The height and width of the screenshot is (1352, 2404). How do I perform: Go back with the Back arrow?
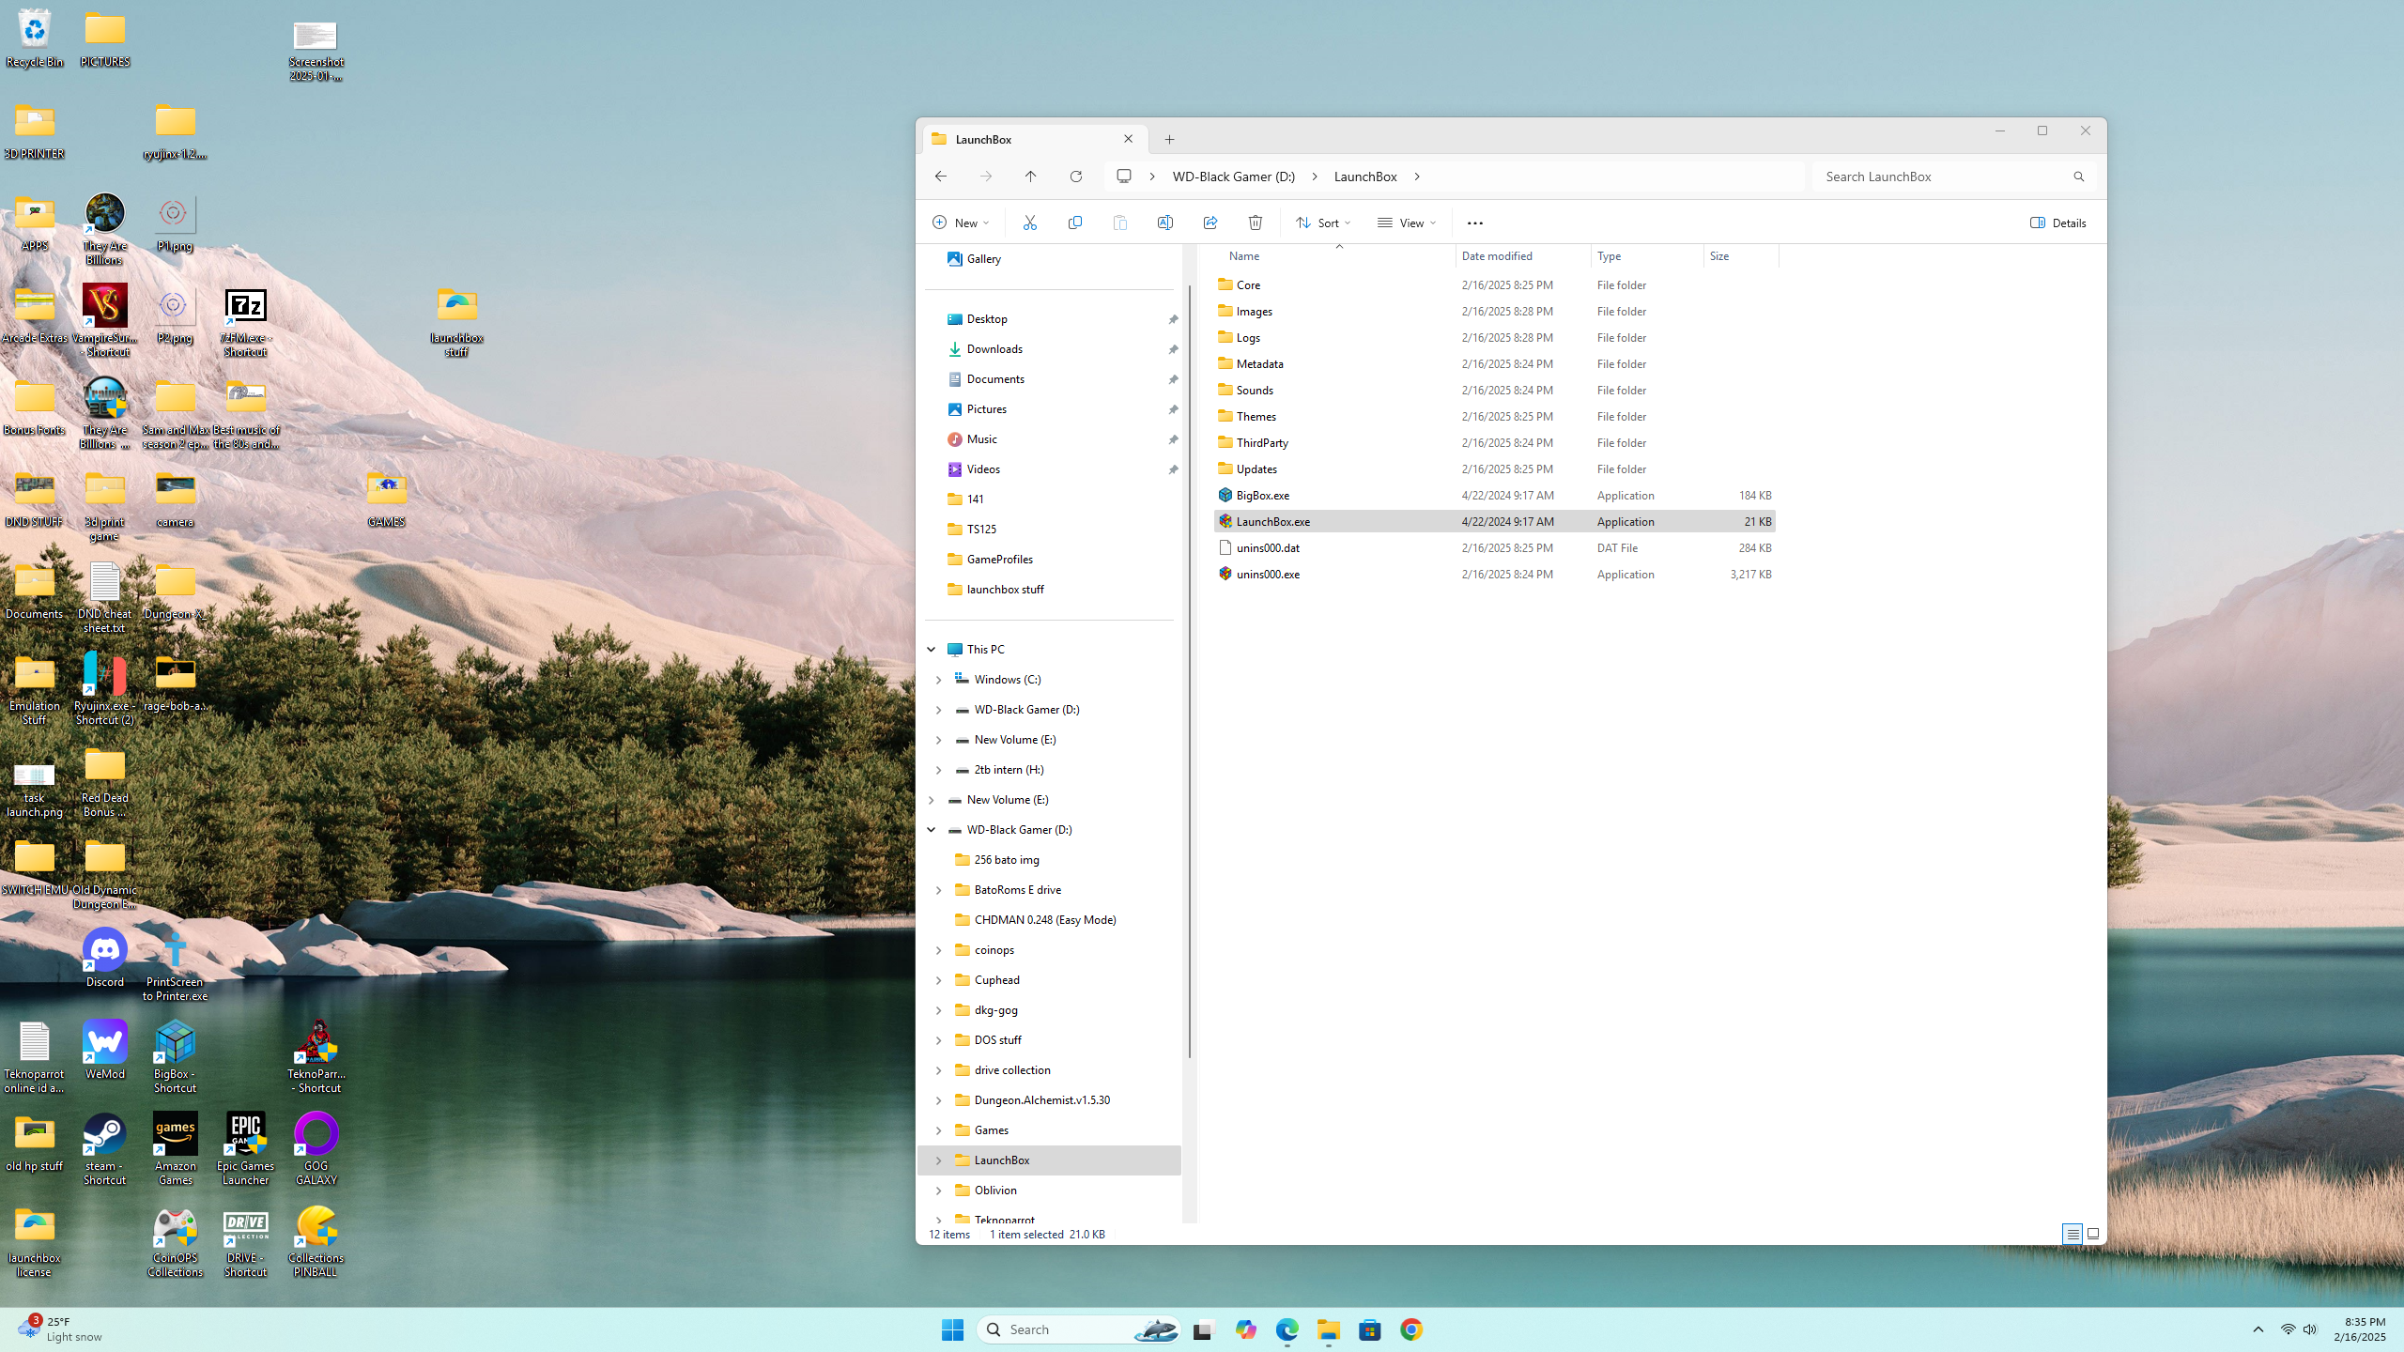pos(941,177)
